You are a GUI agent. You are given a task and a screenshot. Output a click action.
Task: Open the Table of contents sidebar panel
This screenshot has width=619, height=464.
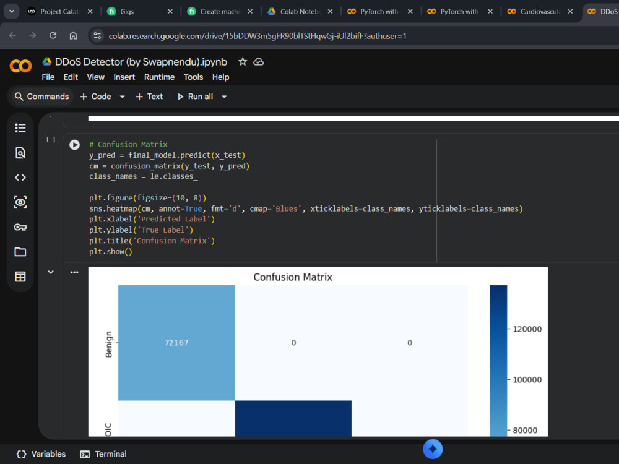click(x=20, y=128)
